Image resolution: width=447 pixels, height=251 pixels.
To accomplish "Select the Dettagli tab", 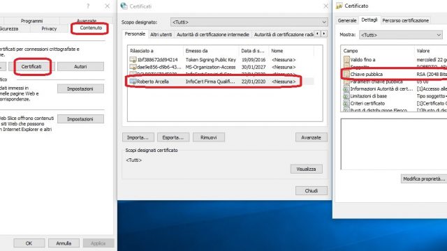I will coord(369,20).
